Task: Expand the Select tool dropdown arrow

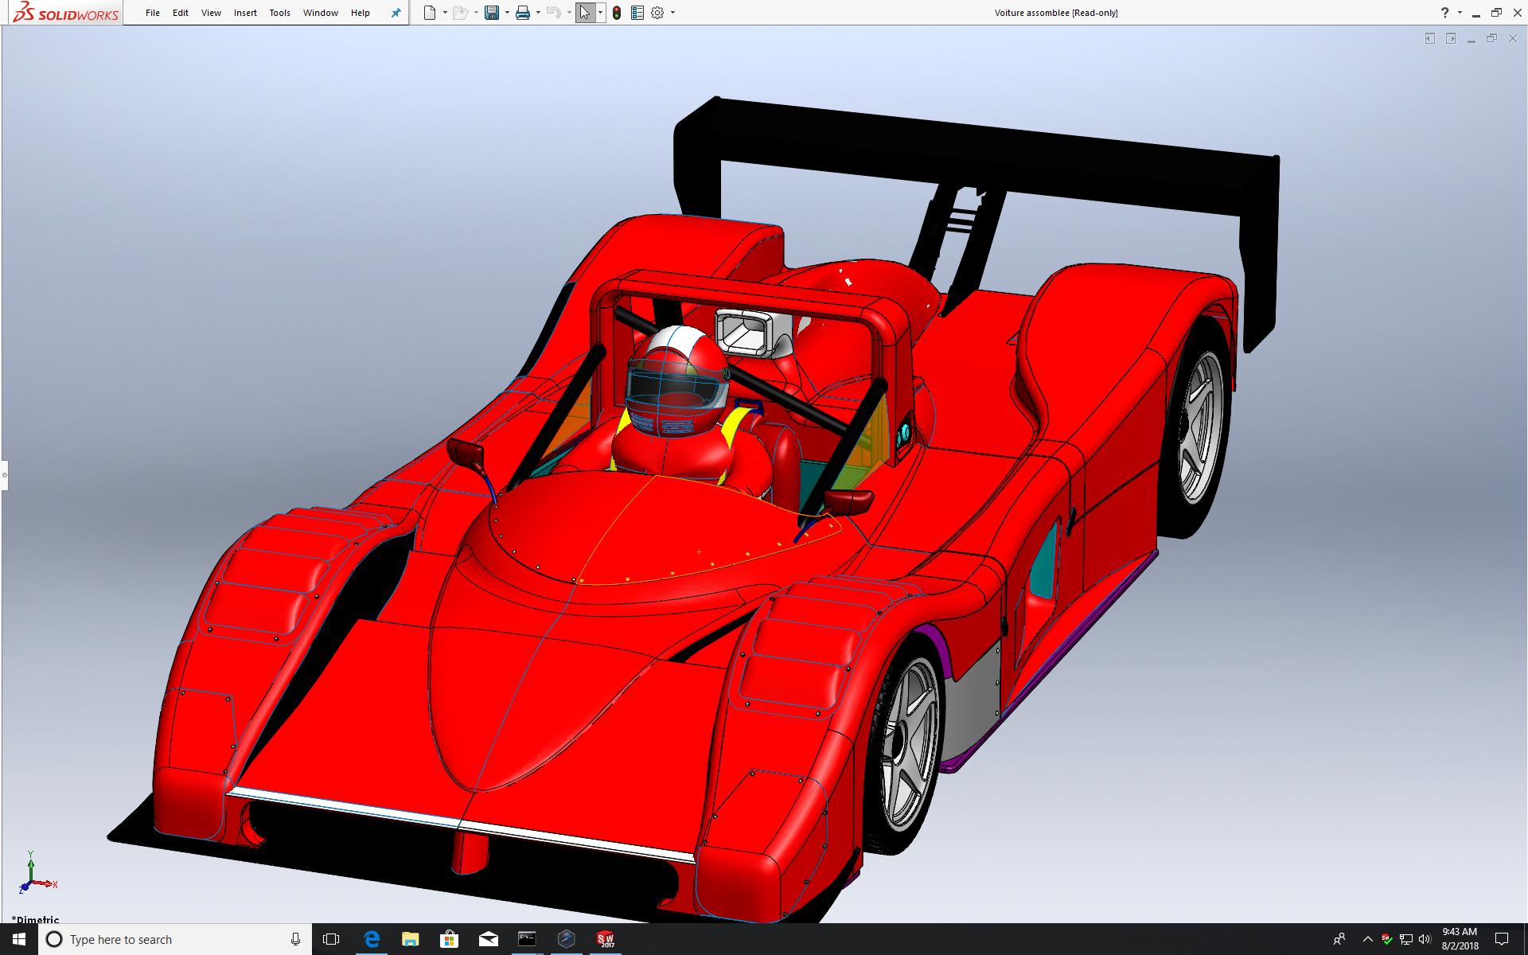Action: coord(600,13)
